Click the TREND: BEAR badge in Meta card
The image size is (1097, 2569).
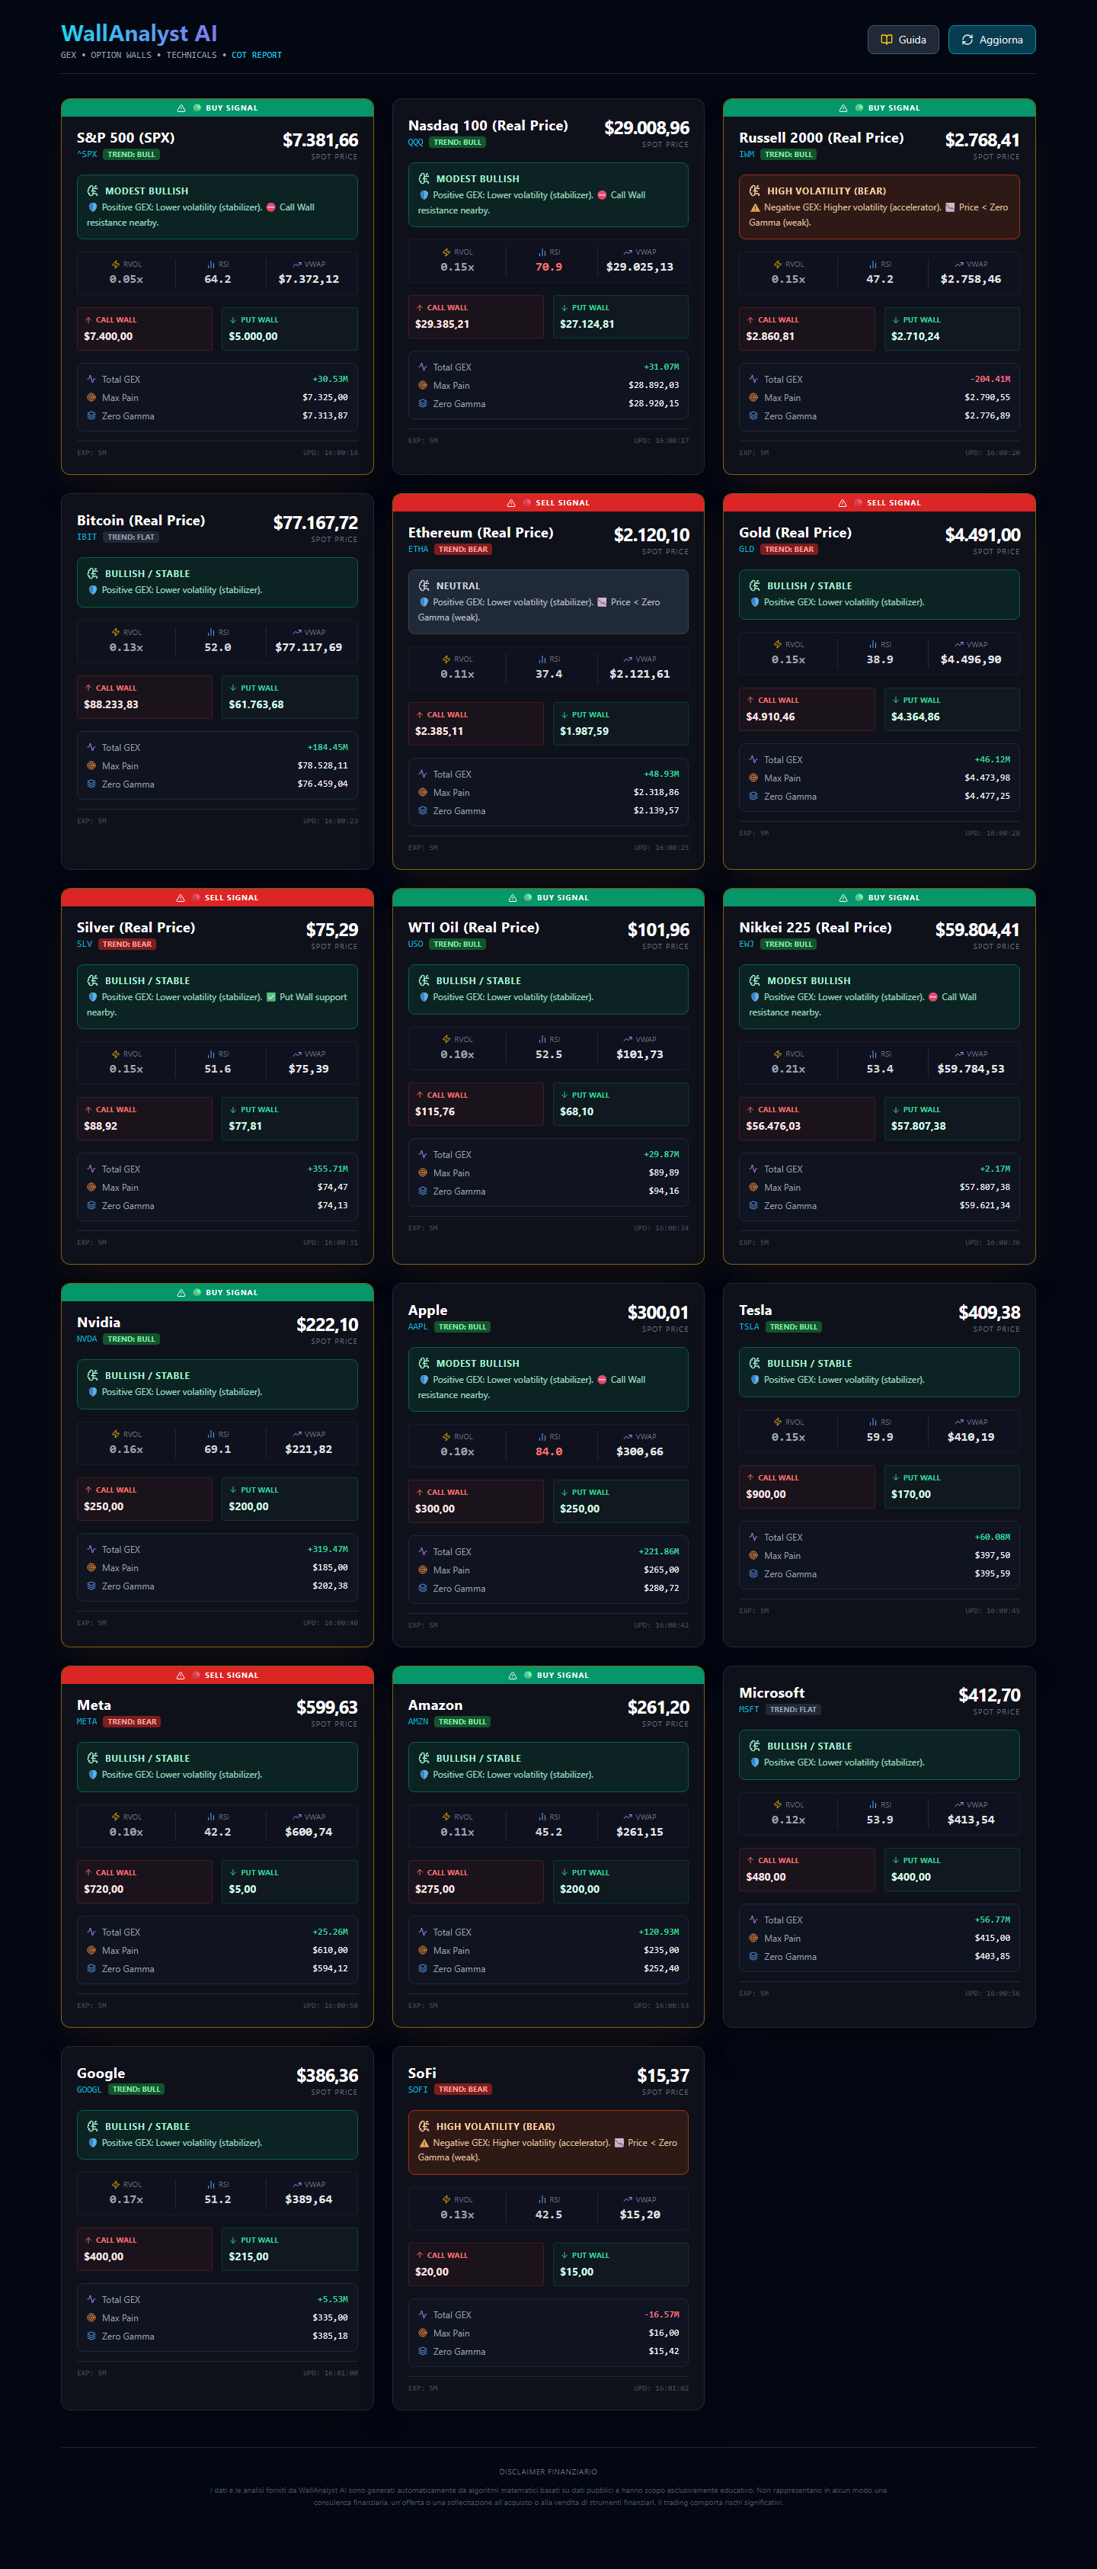132,1722
